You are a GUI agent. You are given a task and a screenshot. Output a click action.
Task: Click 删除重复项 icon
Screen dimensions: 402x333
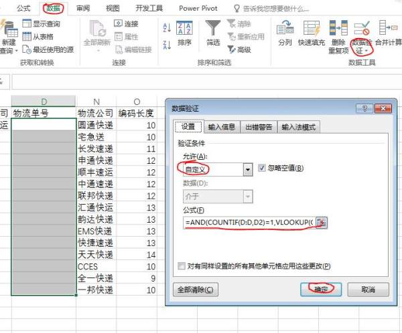click(x=338, y=27)
